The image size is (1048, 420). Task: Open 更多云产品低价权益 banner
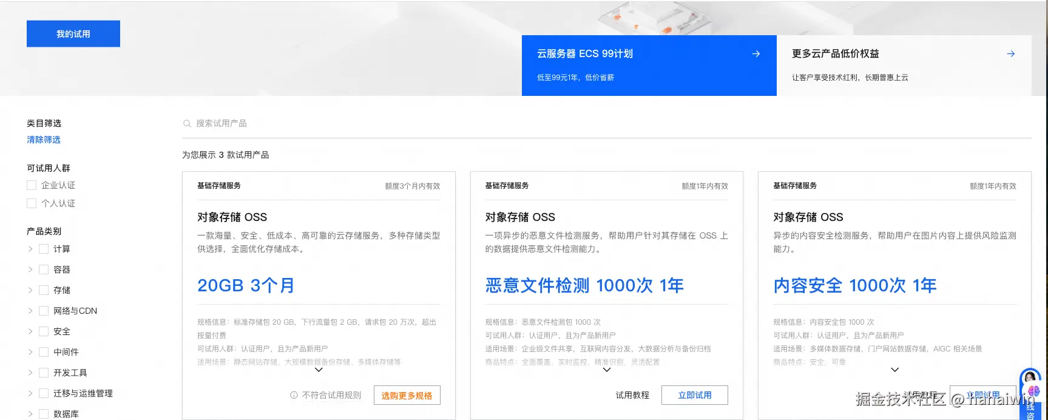click(x=904, y=66)
